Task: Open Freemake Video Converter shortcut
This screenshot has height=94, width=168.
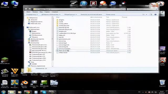Action: click(x=15, y=73)
